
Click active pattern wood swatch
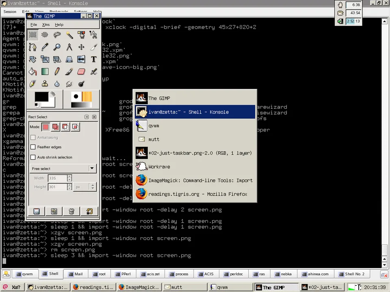[87, 97]
